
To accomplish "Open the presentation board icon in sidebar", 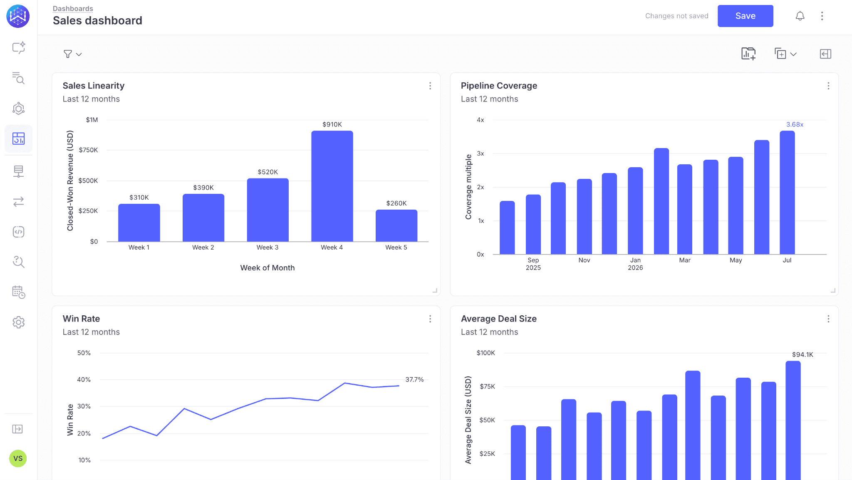I will click(19, 171).
